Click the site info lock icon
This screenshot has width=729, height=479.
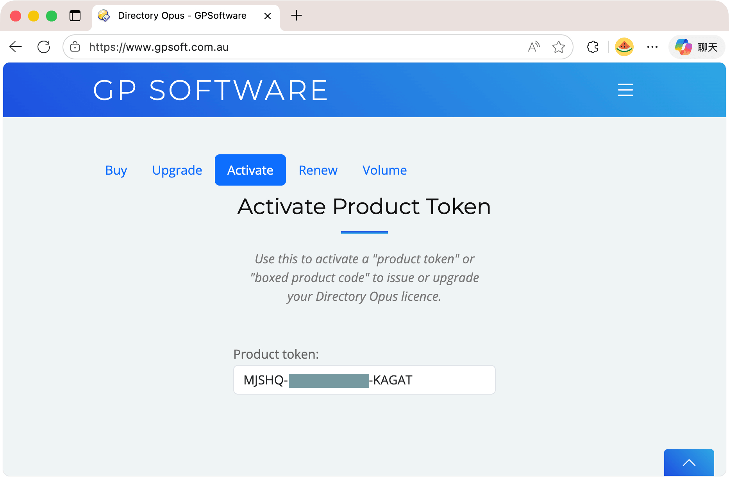(x=75, y=47)
